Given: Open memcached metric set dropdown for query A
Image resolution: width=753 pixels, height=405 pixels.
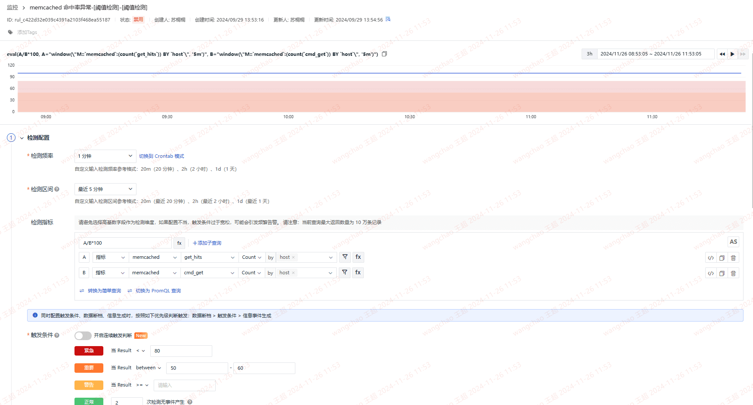Looking at the screenshot, I should (x=155, y=257).
